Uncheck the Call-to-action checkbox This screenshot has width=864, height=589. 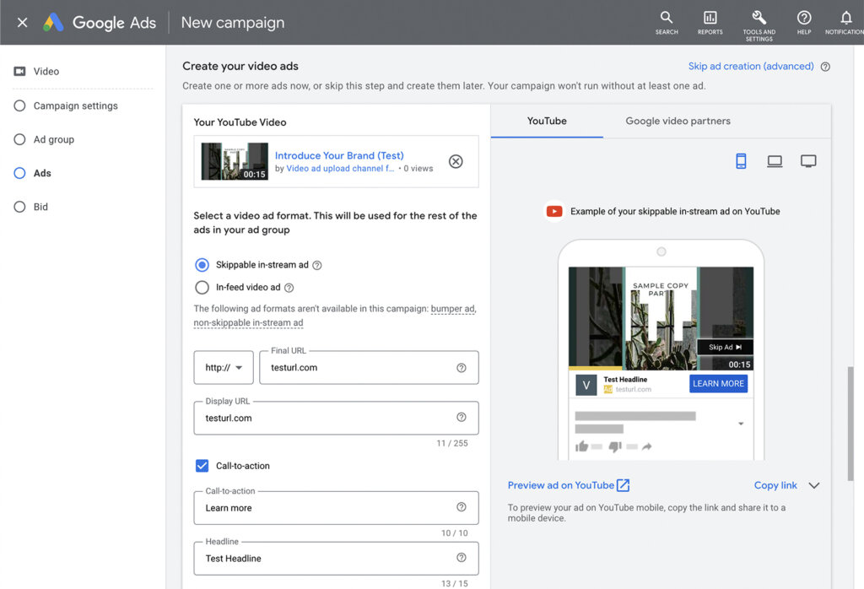(x=202, y=466)
